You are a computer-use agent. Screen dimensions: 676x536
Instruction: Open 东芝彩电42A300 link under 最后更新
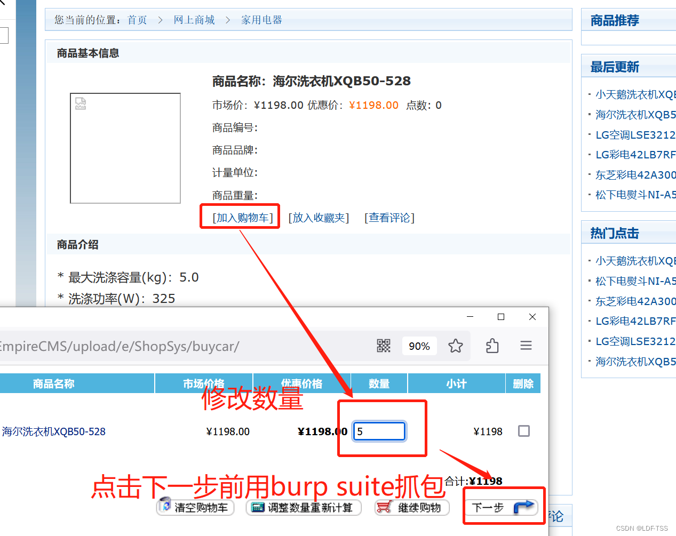click(x=635, y=175)
